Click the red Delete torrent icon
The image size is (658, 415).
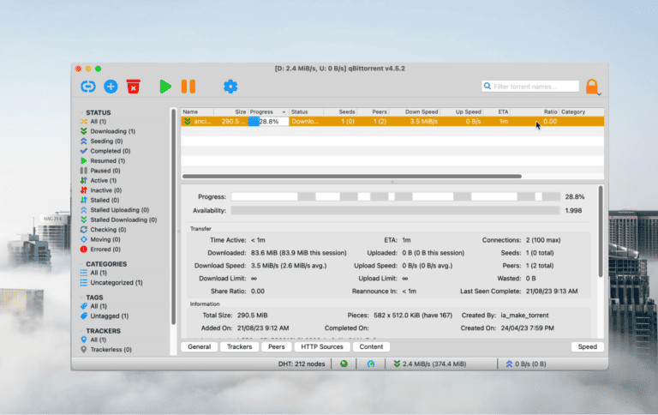[133, 86]
